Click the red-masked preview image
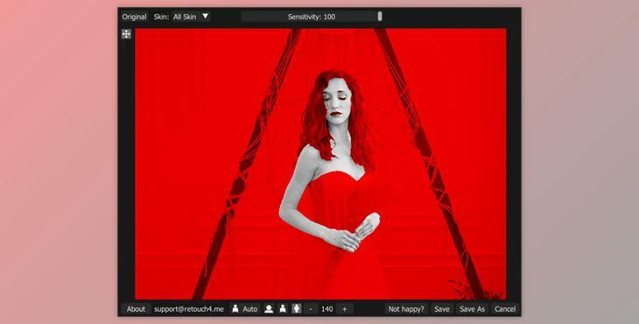The width and height of the screenshot is (639, 324). tap(320, 164)
